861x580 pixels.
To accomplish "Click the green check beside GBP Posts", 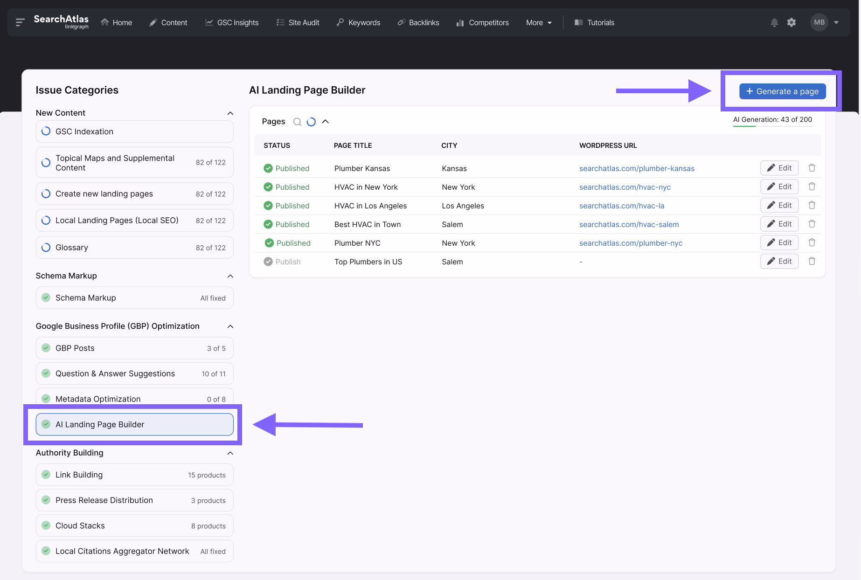I will pos(46,348).
